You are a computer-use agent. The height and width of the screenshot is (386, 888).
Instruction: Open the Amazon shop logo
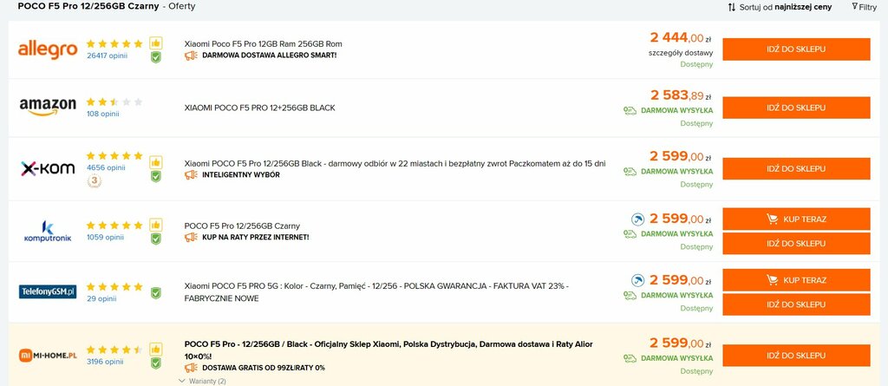[48, 107]
